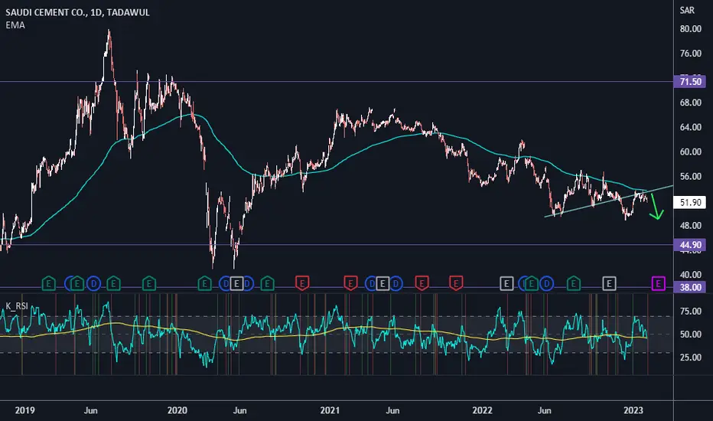Open the red earnings marker near November 2021

click(456, 283)
